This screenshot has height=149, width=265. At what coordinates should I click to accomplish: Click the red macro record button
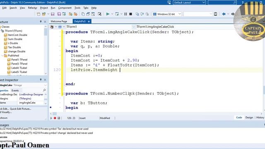pyautogui.click(x=55, y=118)
